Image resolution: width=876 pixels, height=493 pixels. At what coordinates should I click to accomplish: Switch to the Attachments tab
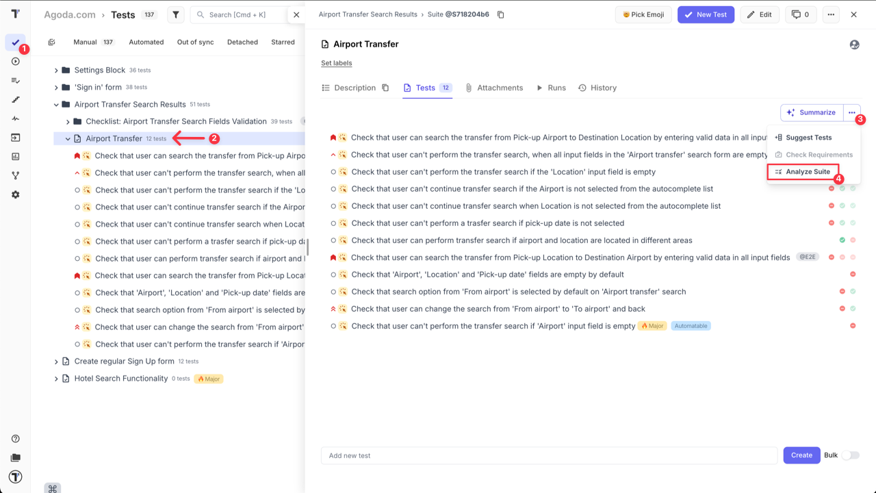500,88
